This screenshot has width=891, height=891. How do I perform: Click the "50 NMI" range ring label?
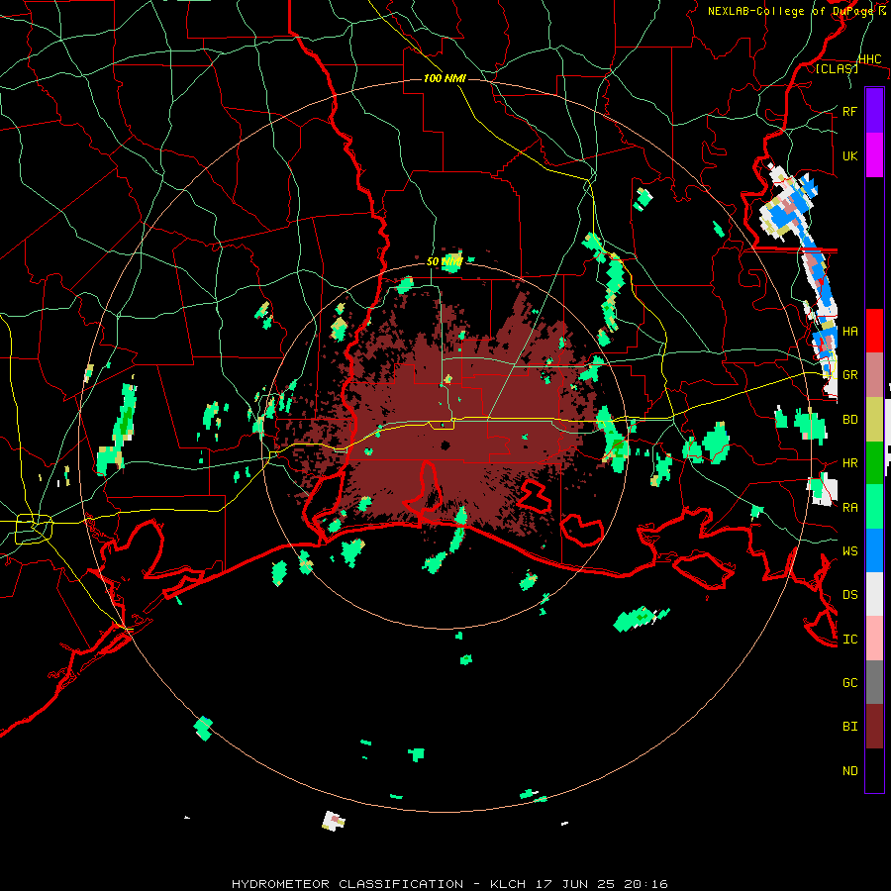pyautogui.click(x=445, y=261)
